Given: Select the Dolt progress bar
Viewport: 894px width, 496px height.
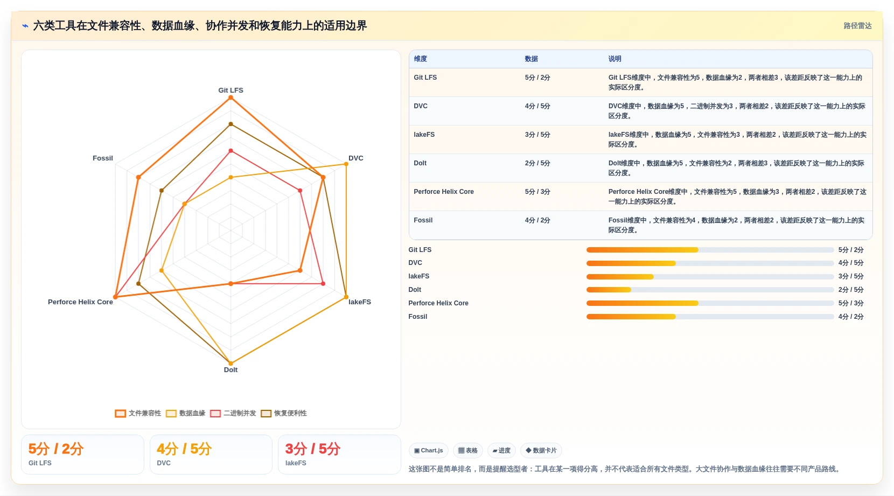Looking at the screenshot, I should click(710, 290).
